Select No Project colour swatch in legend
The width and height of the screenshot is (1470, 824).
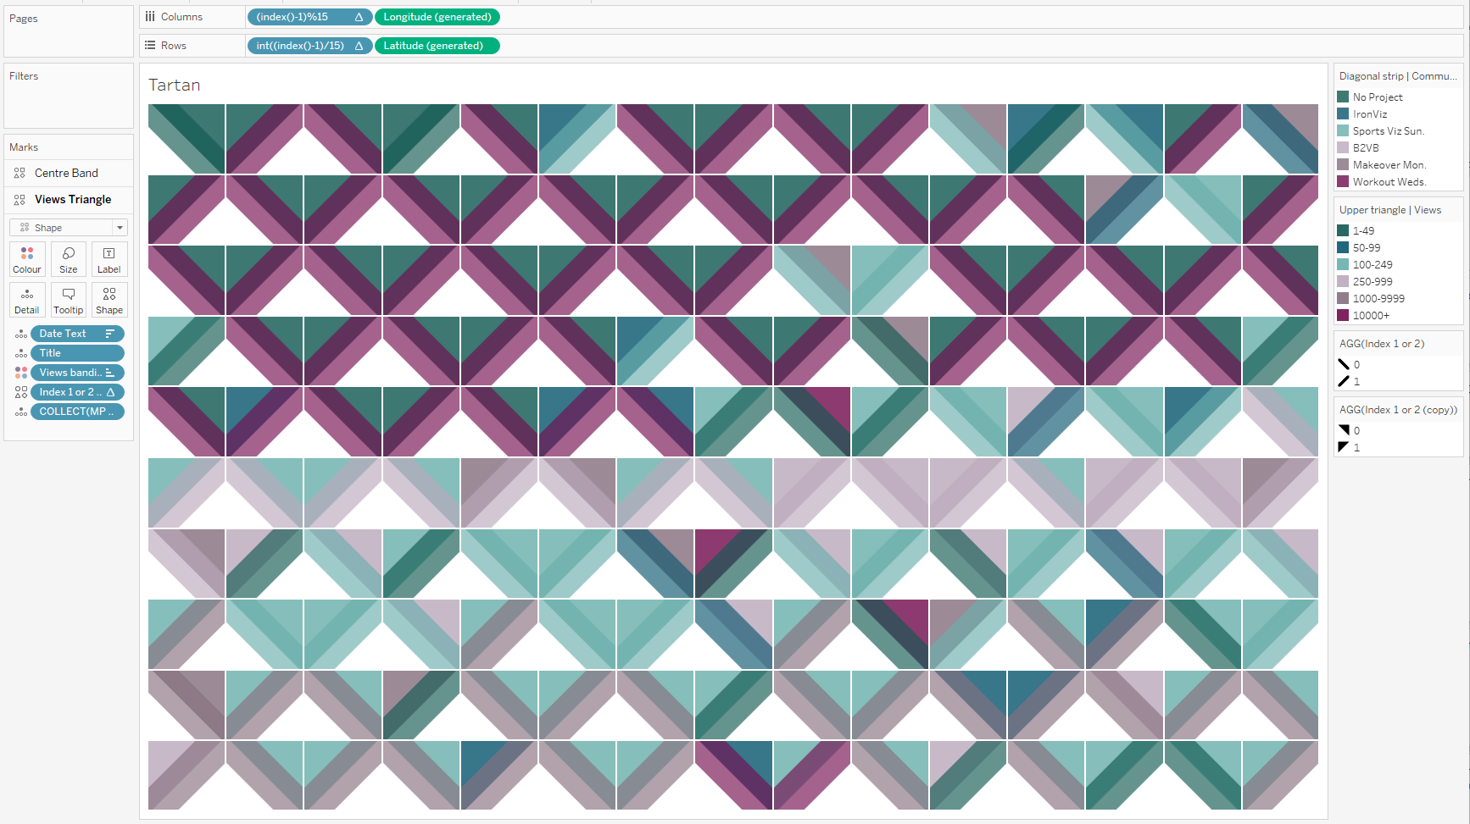(1343, 97)
